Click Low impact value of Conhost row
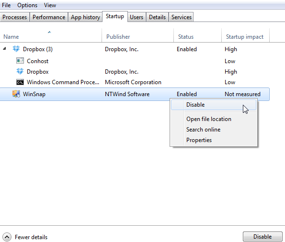 click(230, 61)
